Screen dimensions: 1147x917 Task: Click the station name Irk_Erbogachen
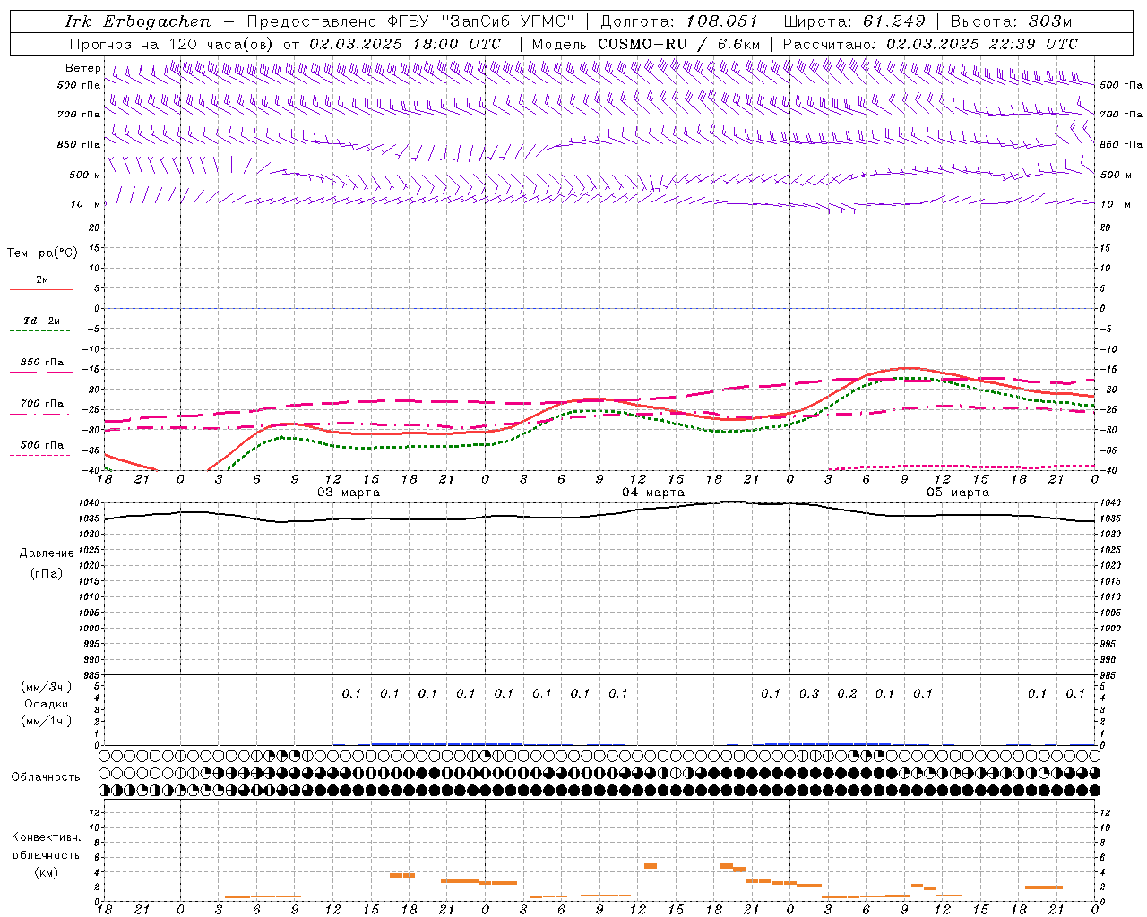click(x=137, y=21)
